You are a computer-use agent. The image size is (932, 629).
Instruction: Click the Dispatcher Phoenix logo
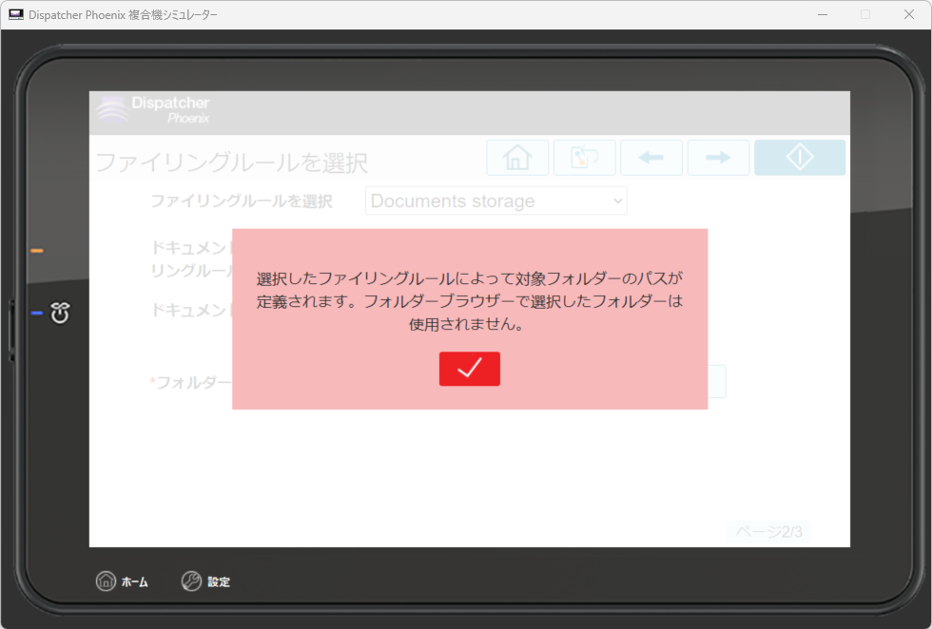pyautogui.click(x=153, y=110)
